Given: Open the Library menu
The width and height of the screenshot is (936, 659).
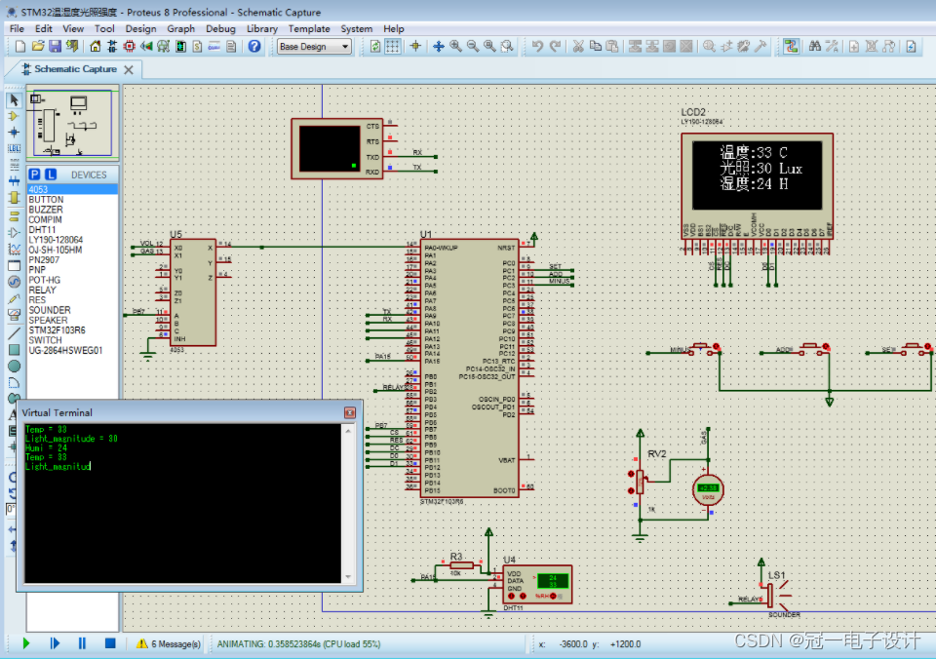Looking at the screenshot, I should (262, 28).
